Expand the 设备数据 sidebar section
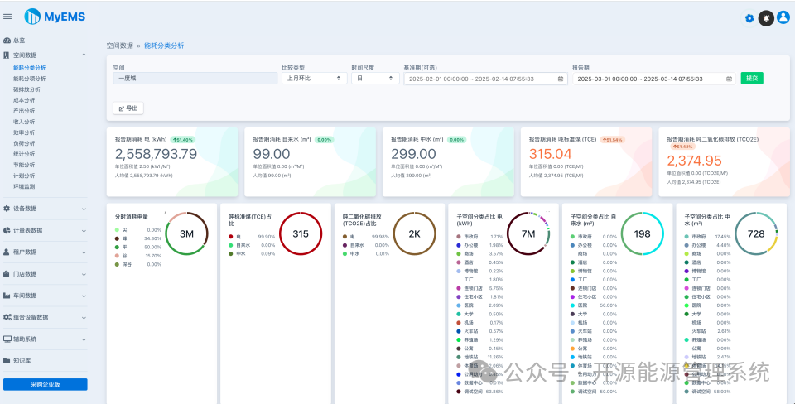Viewport: 795px width, 404px height. [x=45, y=209]
